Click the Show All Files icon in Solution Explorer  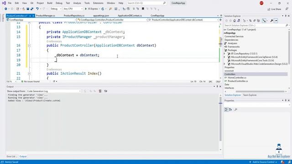[x=258, y=20]
